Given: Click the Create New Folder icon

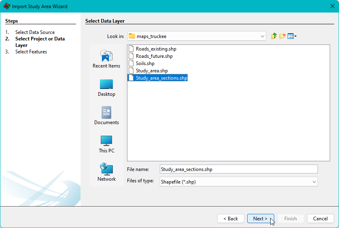Looking at the screenshot, I should point(282,36).
